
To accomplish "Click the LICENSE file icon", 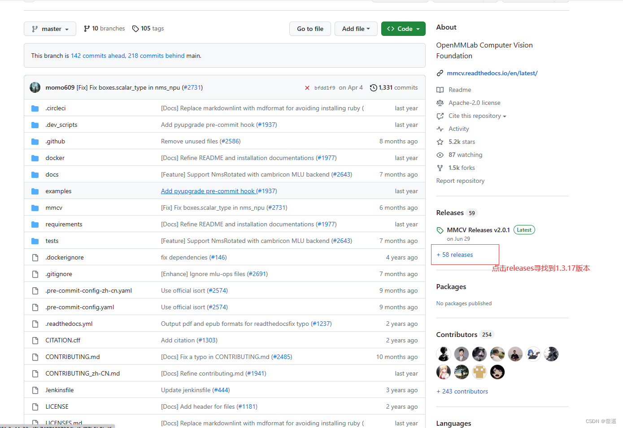I will pos(35,406).
